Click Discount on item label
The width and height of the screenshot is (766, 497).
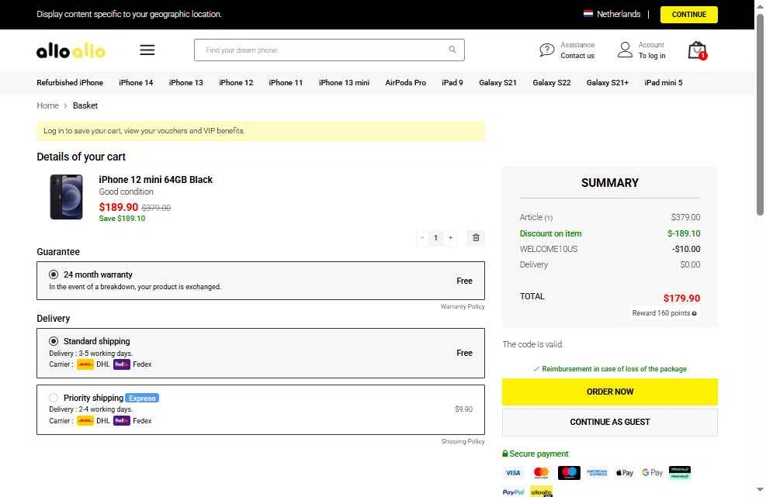(x=550, y=233)
